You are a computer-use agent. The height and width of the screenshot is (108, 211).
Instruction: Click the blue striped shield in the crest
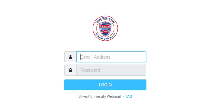click(105, 29)
